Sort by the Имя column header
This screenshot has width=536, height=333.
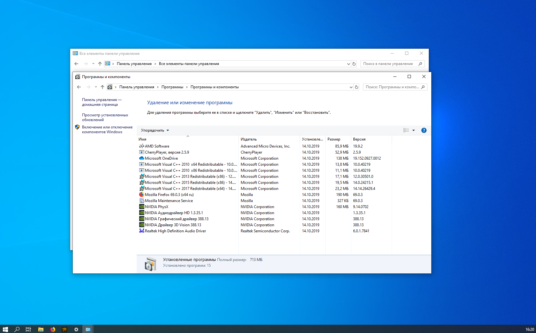click(x=188, y=139)
